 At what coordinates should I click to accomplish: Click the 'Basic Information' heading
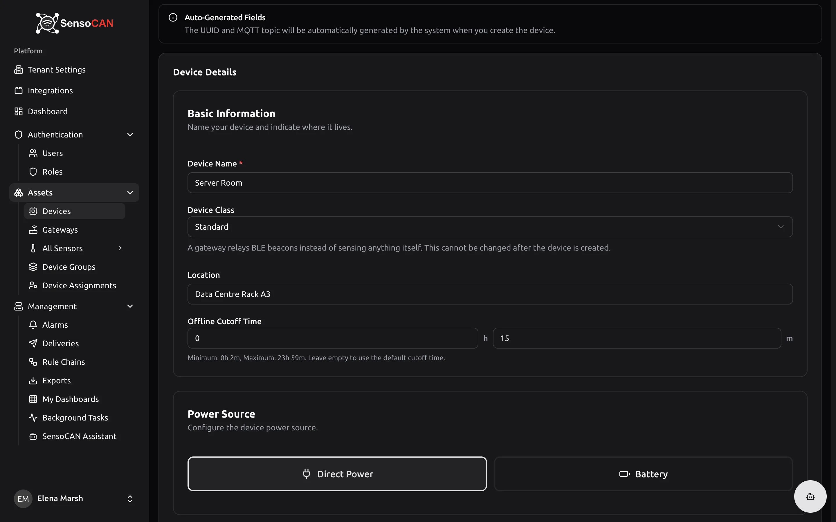click(x=231, y=114)
